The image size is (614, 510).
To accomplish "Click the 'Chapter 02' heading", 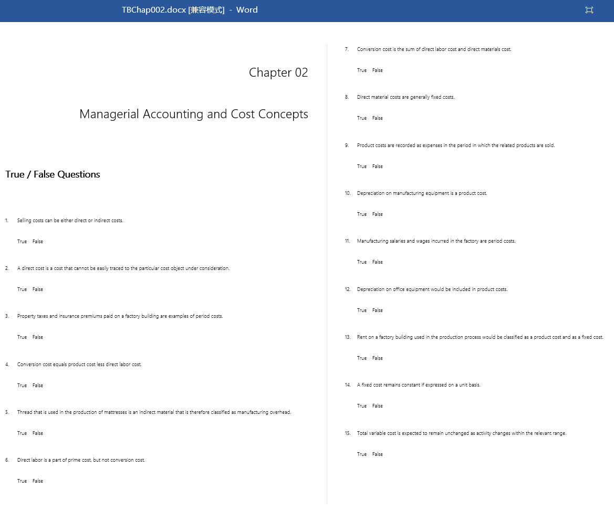I will pos(278,72).
